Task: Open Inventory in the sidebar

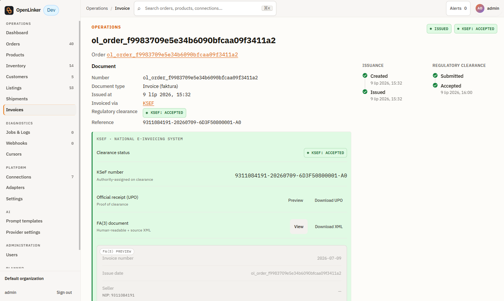Action: coord(40,66)
